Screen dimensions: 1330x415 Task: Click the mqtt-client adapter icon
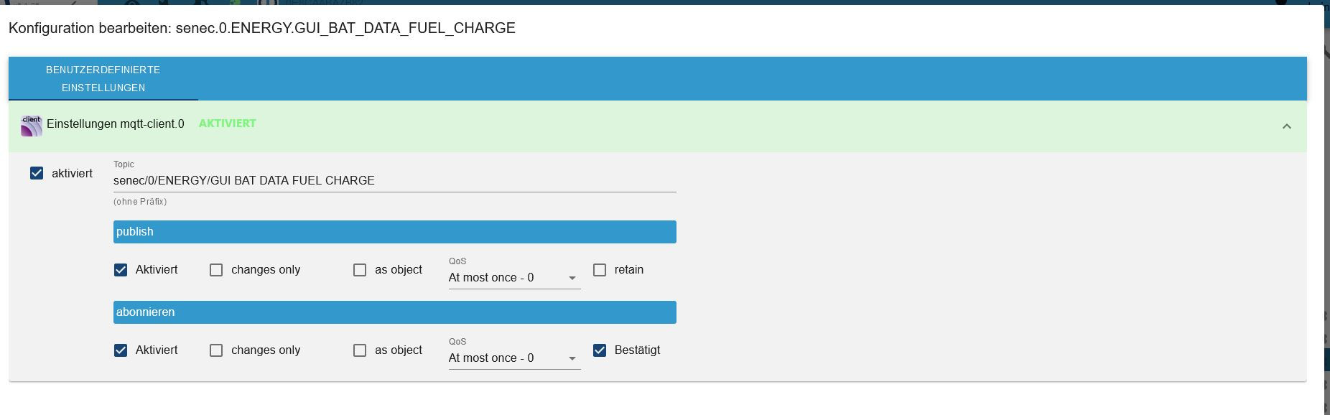click(32, 126)
